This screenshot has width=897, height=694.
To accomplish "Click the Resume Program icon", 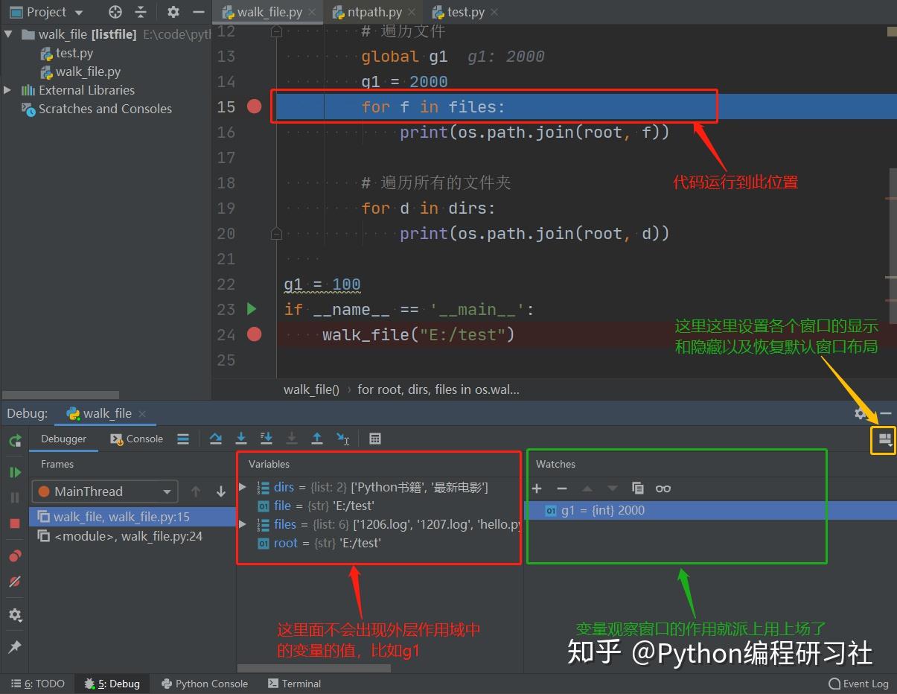I will 15,471.
